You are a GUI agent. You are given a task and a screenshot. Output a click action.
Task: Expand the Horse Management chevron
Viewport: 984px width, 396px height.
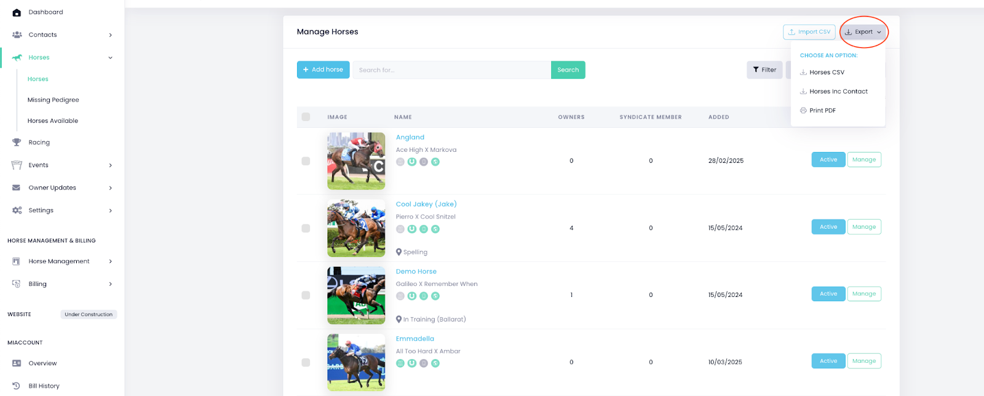pos(111,261)
